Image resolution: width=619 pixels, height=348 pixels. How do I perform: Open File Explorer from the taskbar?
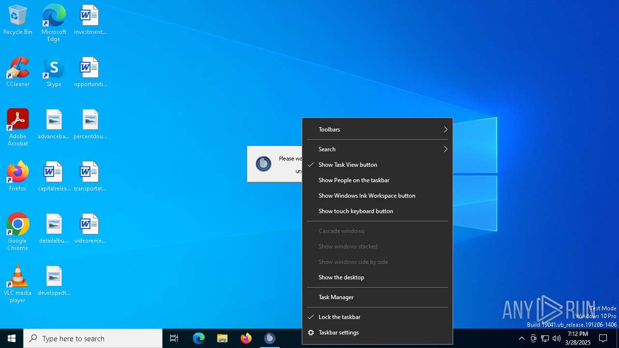tap(222, 338)
